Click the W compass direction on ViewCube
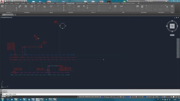 point(167,26)
